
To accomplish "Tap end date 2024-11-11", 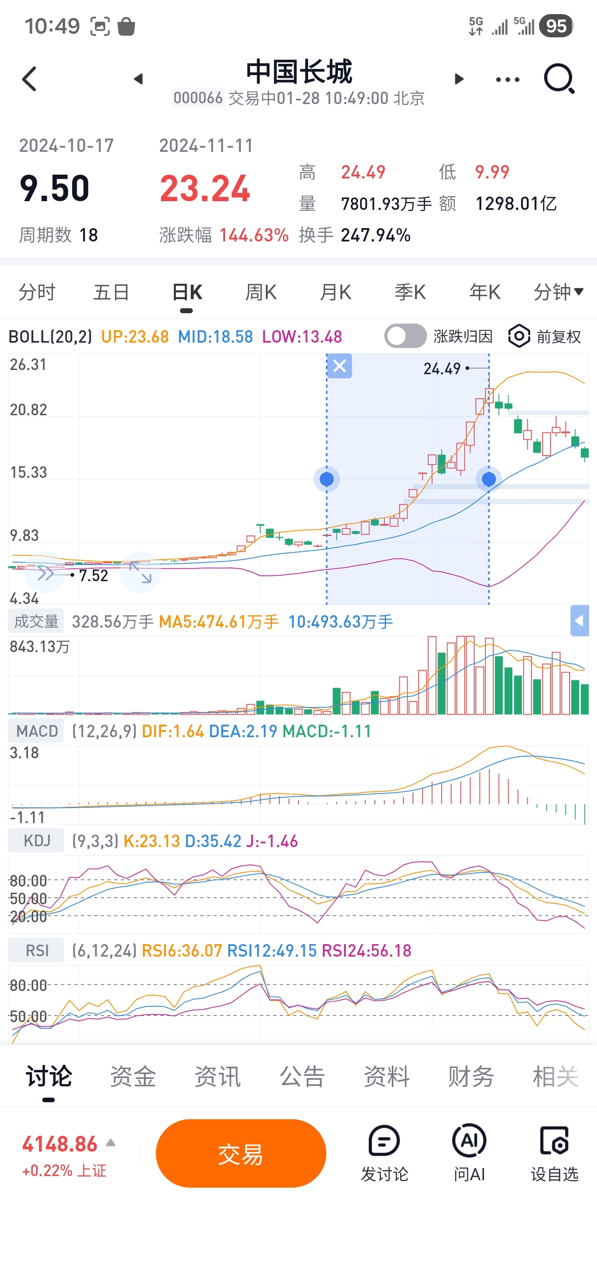I will pos(206,146).
